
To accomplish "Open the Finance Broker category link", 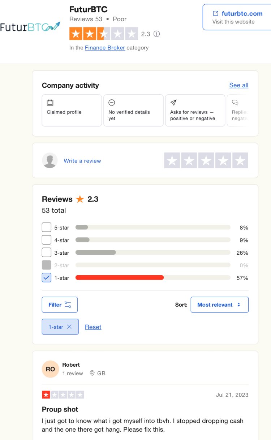I will point(105,48).
